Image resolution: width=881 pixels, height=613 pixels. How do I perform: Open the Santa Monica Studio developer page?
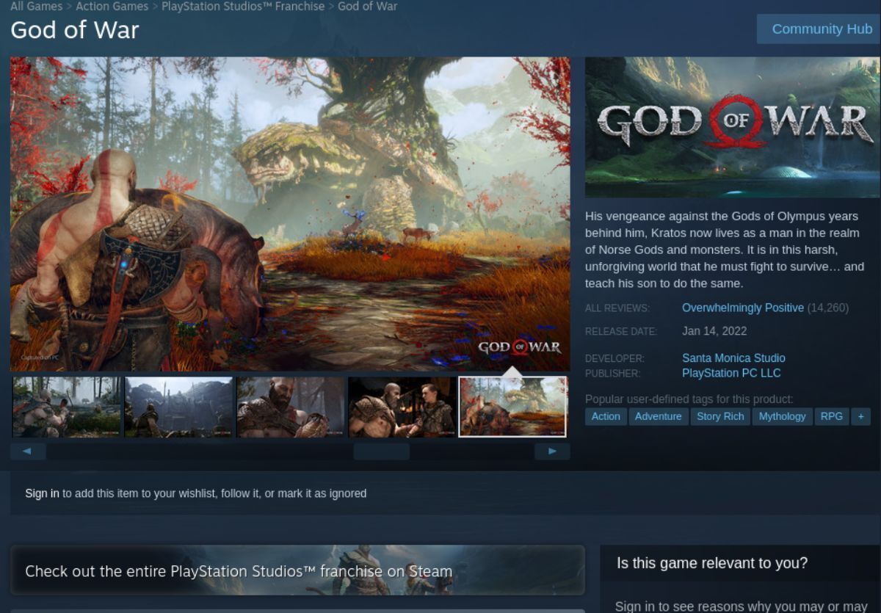click(734, 358)
